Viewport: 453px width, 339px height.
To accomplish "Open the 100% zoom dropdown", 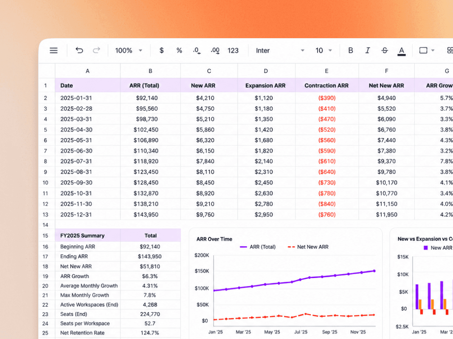I will pyautogui.click(x=129, y=50).
